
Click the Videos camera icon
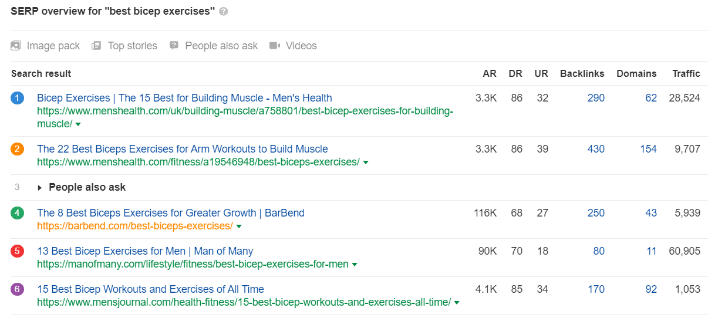(x=275, y=46)
